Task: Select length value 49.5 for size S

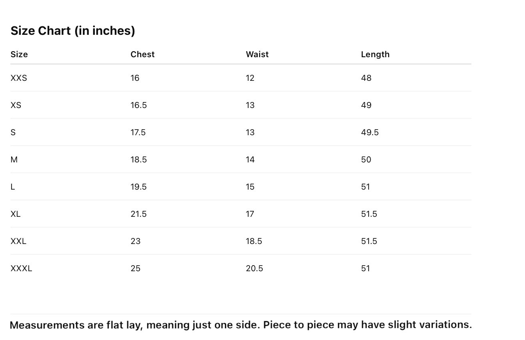Action: [x=370, y=132]
